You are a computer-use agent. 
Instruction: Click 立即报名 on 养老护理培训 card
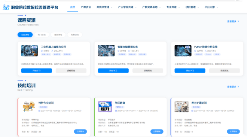coord(233,131)
